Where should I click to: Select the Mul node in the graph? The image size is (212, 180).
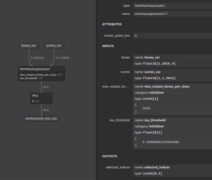click(41, 96)
